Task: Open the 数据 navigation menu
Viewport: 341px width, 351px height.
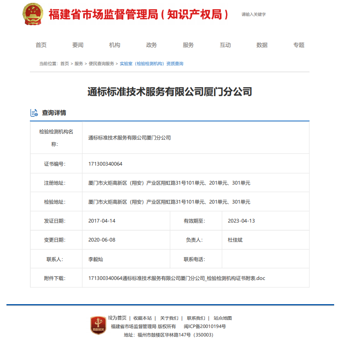Action: pos(262,45)
